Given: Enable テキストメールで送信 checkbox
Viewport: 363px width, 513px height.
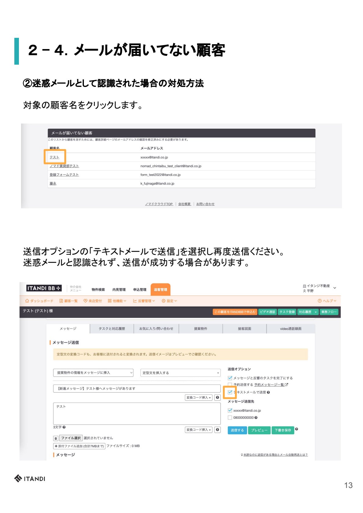Looking at the screenshot, I should [x=230, y=392].
